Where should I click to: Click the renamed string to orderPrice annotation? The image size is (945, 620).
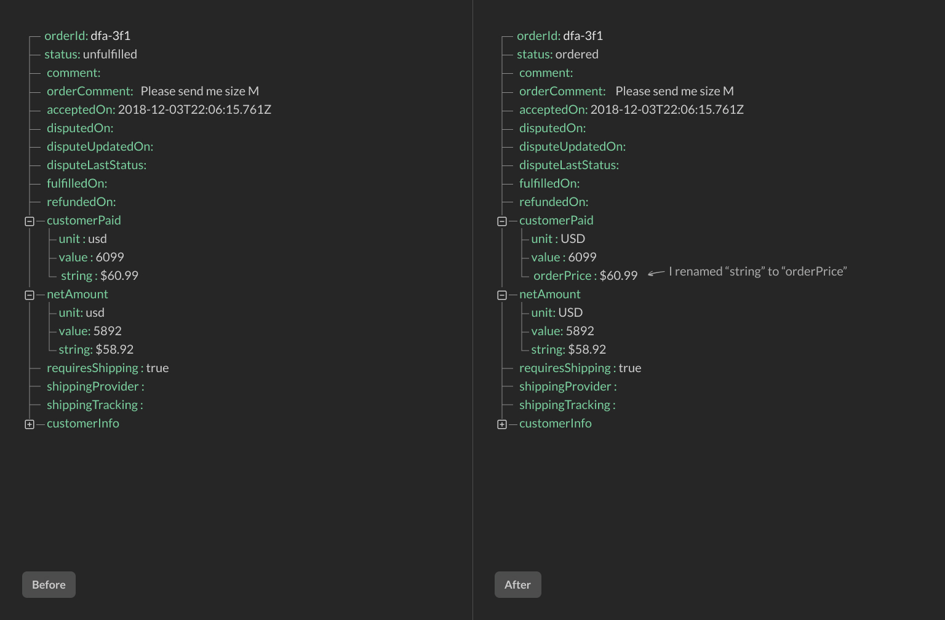point(757,271)
